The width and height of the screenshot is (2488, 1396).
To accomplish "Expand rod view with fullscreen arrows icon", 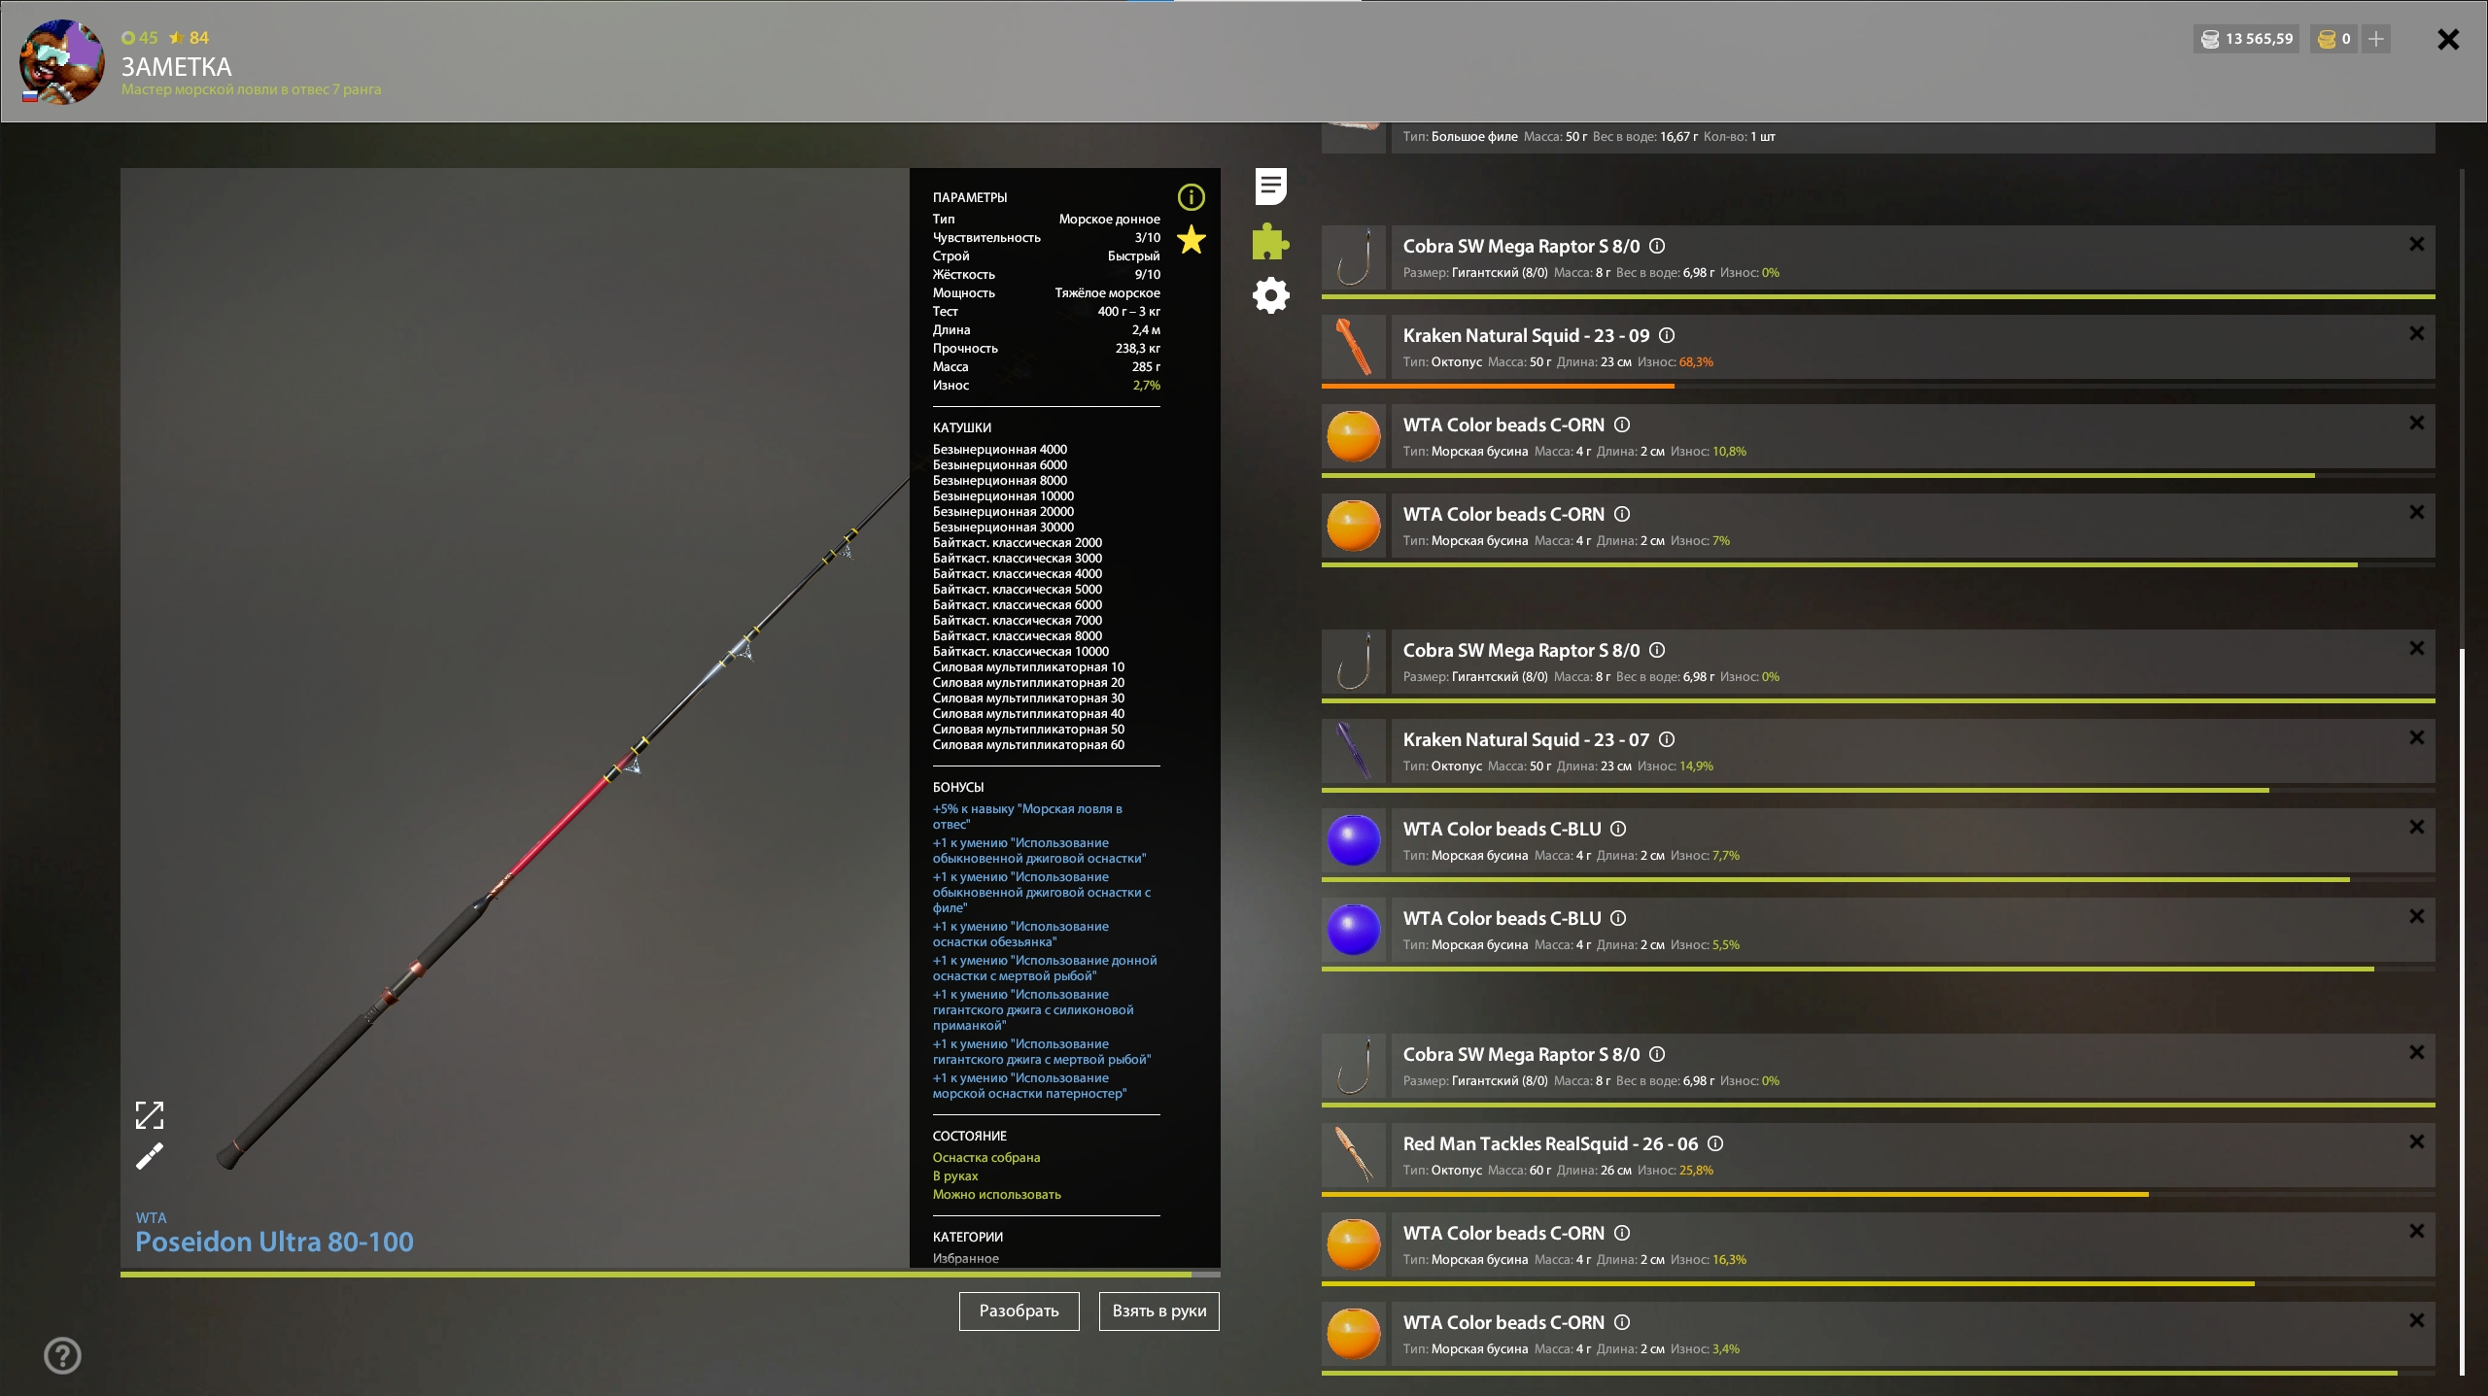I will pyautogui.click(x=150, y=1114).
